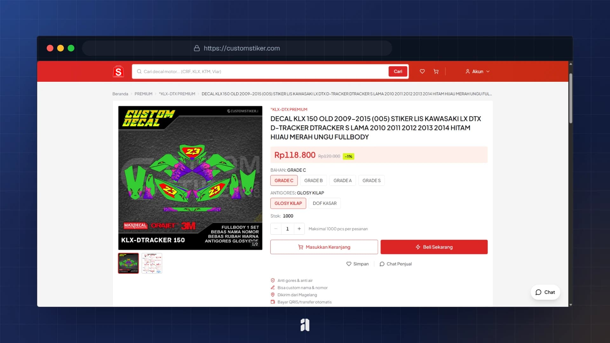Viewport: 610px width, 343px height.
Task: Click the pencil icon beside Bisa custom
Action: (x=273, y=287)
